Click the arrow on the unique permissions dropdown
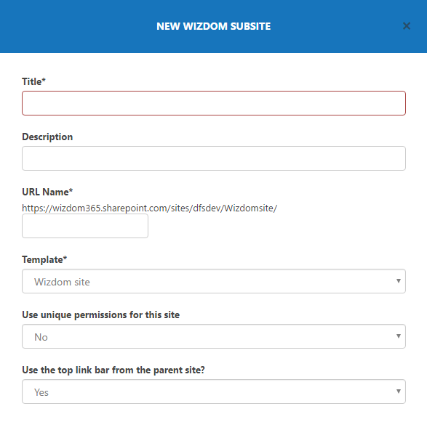The image size is (427, 422). (x=399, y=336)
